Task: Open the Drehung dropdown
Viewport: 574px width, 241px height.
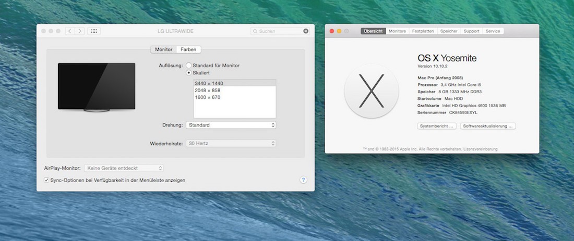Action: pos(231,125)
